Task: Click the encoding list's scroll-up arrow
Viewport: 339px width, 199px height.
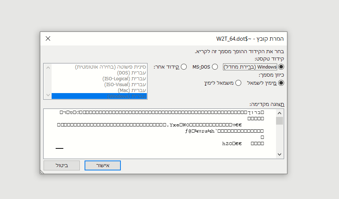Action: 47,67
